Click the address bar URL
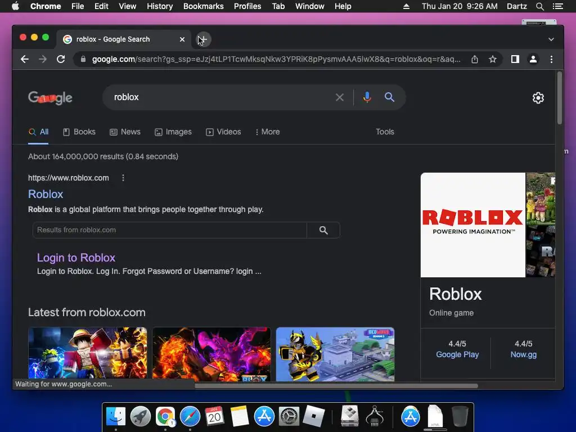 [276, 59]
